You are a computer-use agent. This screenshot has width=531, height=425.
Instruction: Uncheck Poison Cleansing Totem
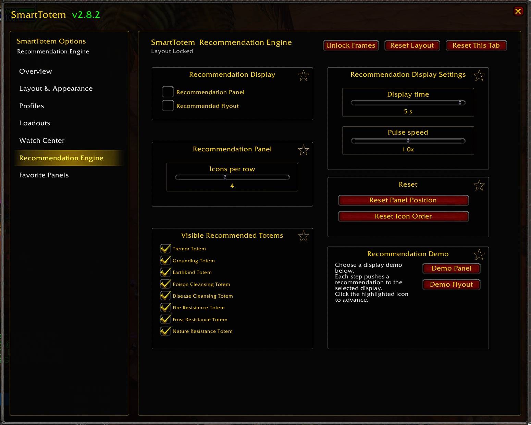click(165, 284)
